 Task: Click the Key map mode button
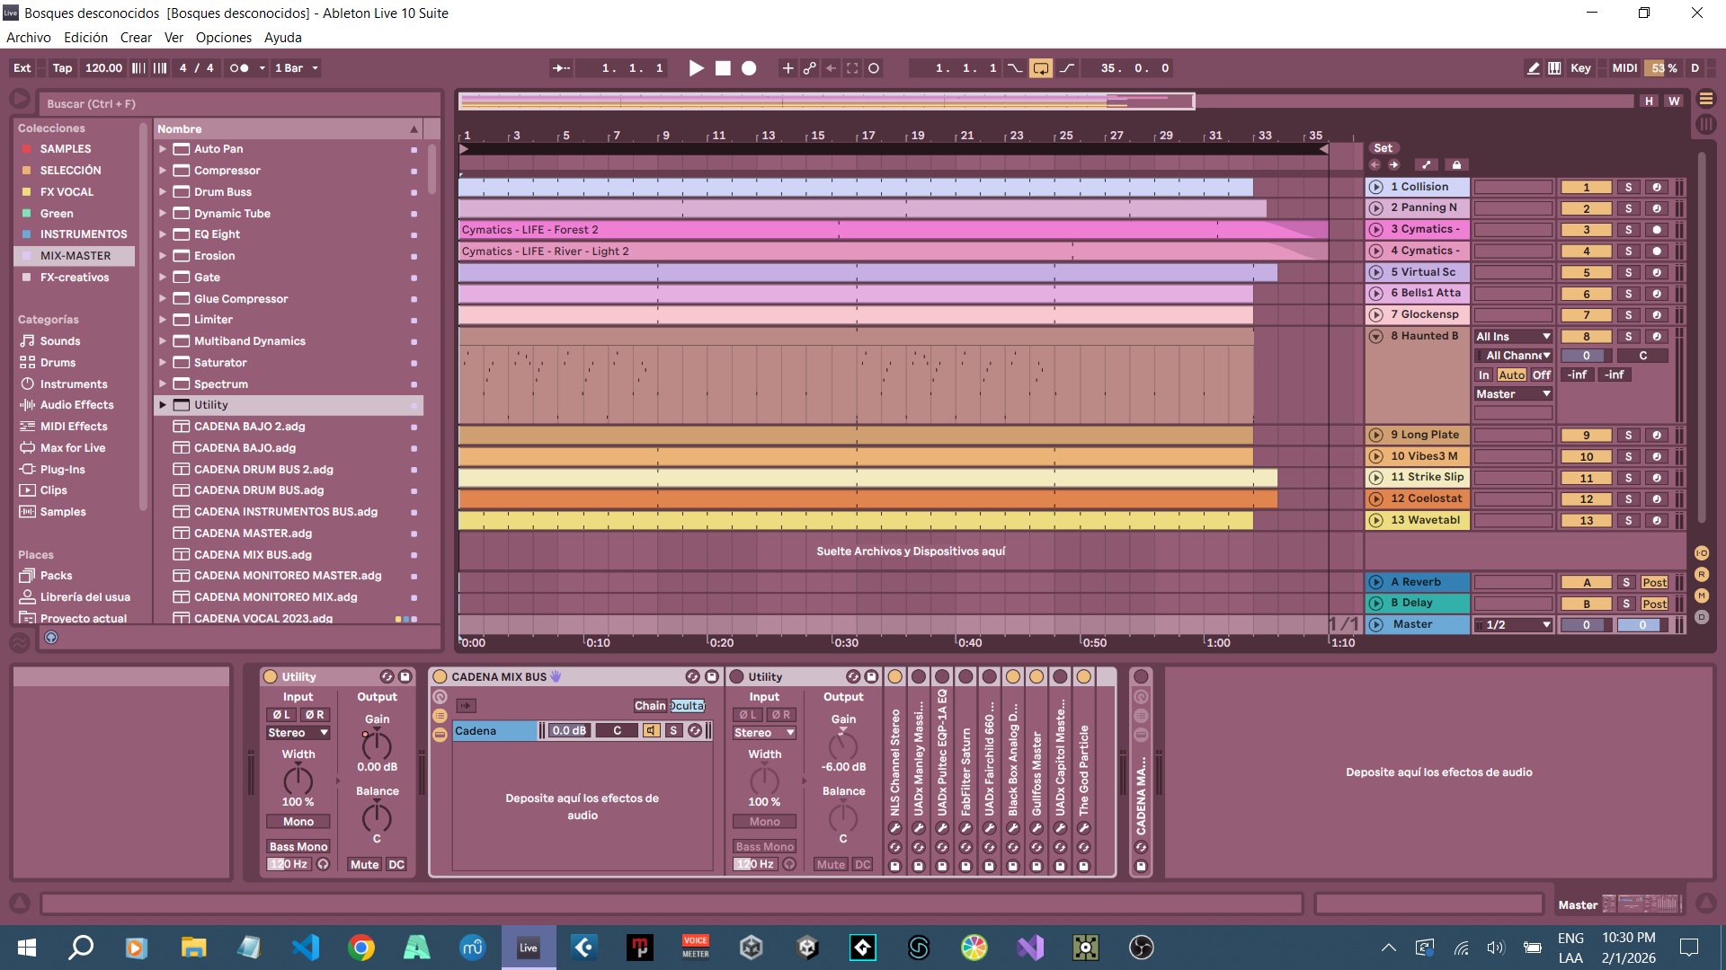pos(1580,68)
